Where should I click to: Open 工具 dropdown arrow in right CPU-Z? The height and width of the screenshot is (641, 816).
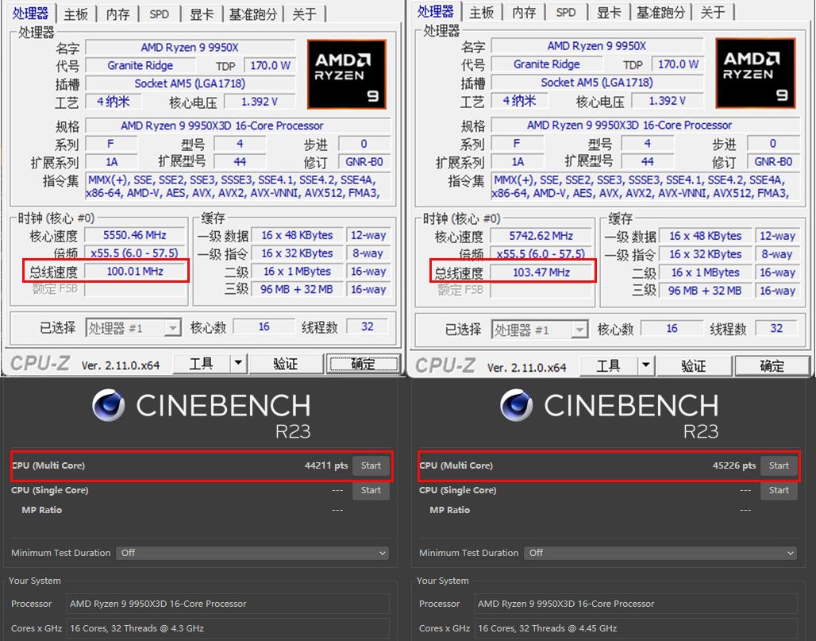point(646,365)
